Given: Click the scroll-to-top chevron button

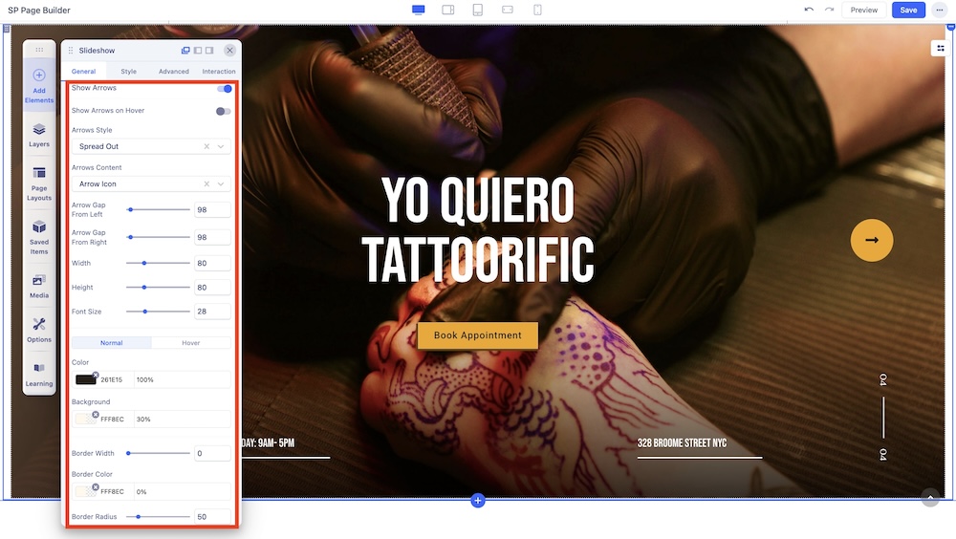Looking at the screenshot, I should [930, 498].
